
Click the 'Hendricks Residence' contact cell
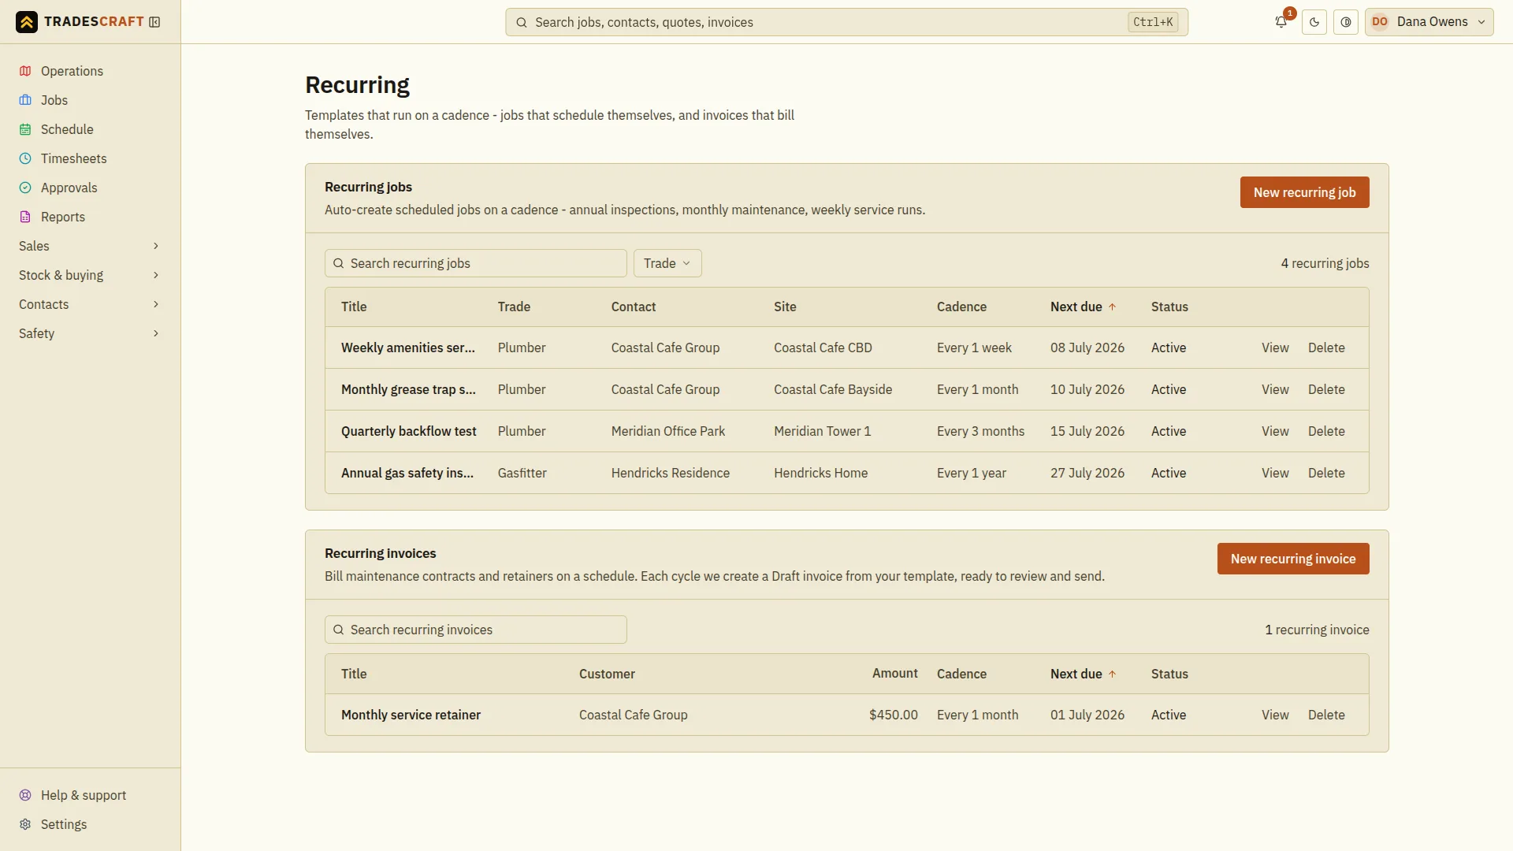pyautogui.click(x=671, y=473)
